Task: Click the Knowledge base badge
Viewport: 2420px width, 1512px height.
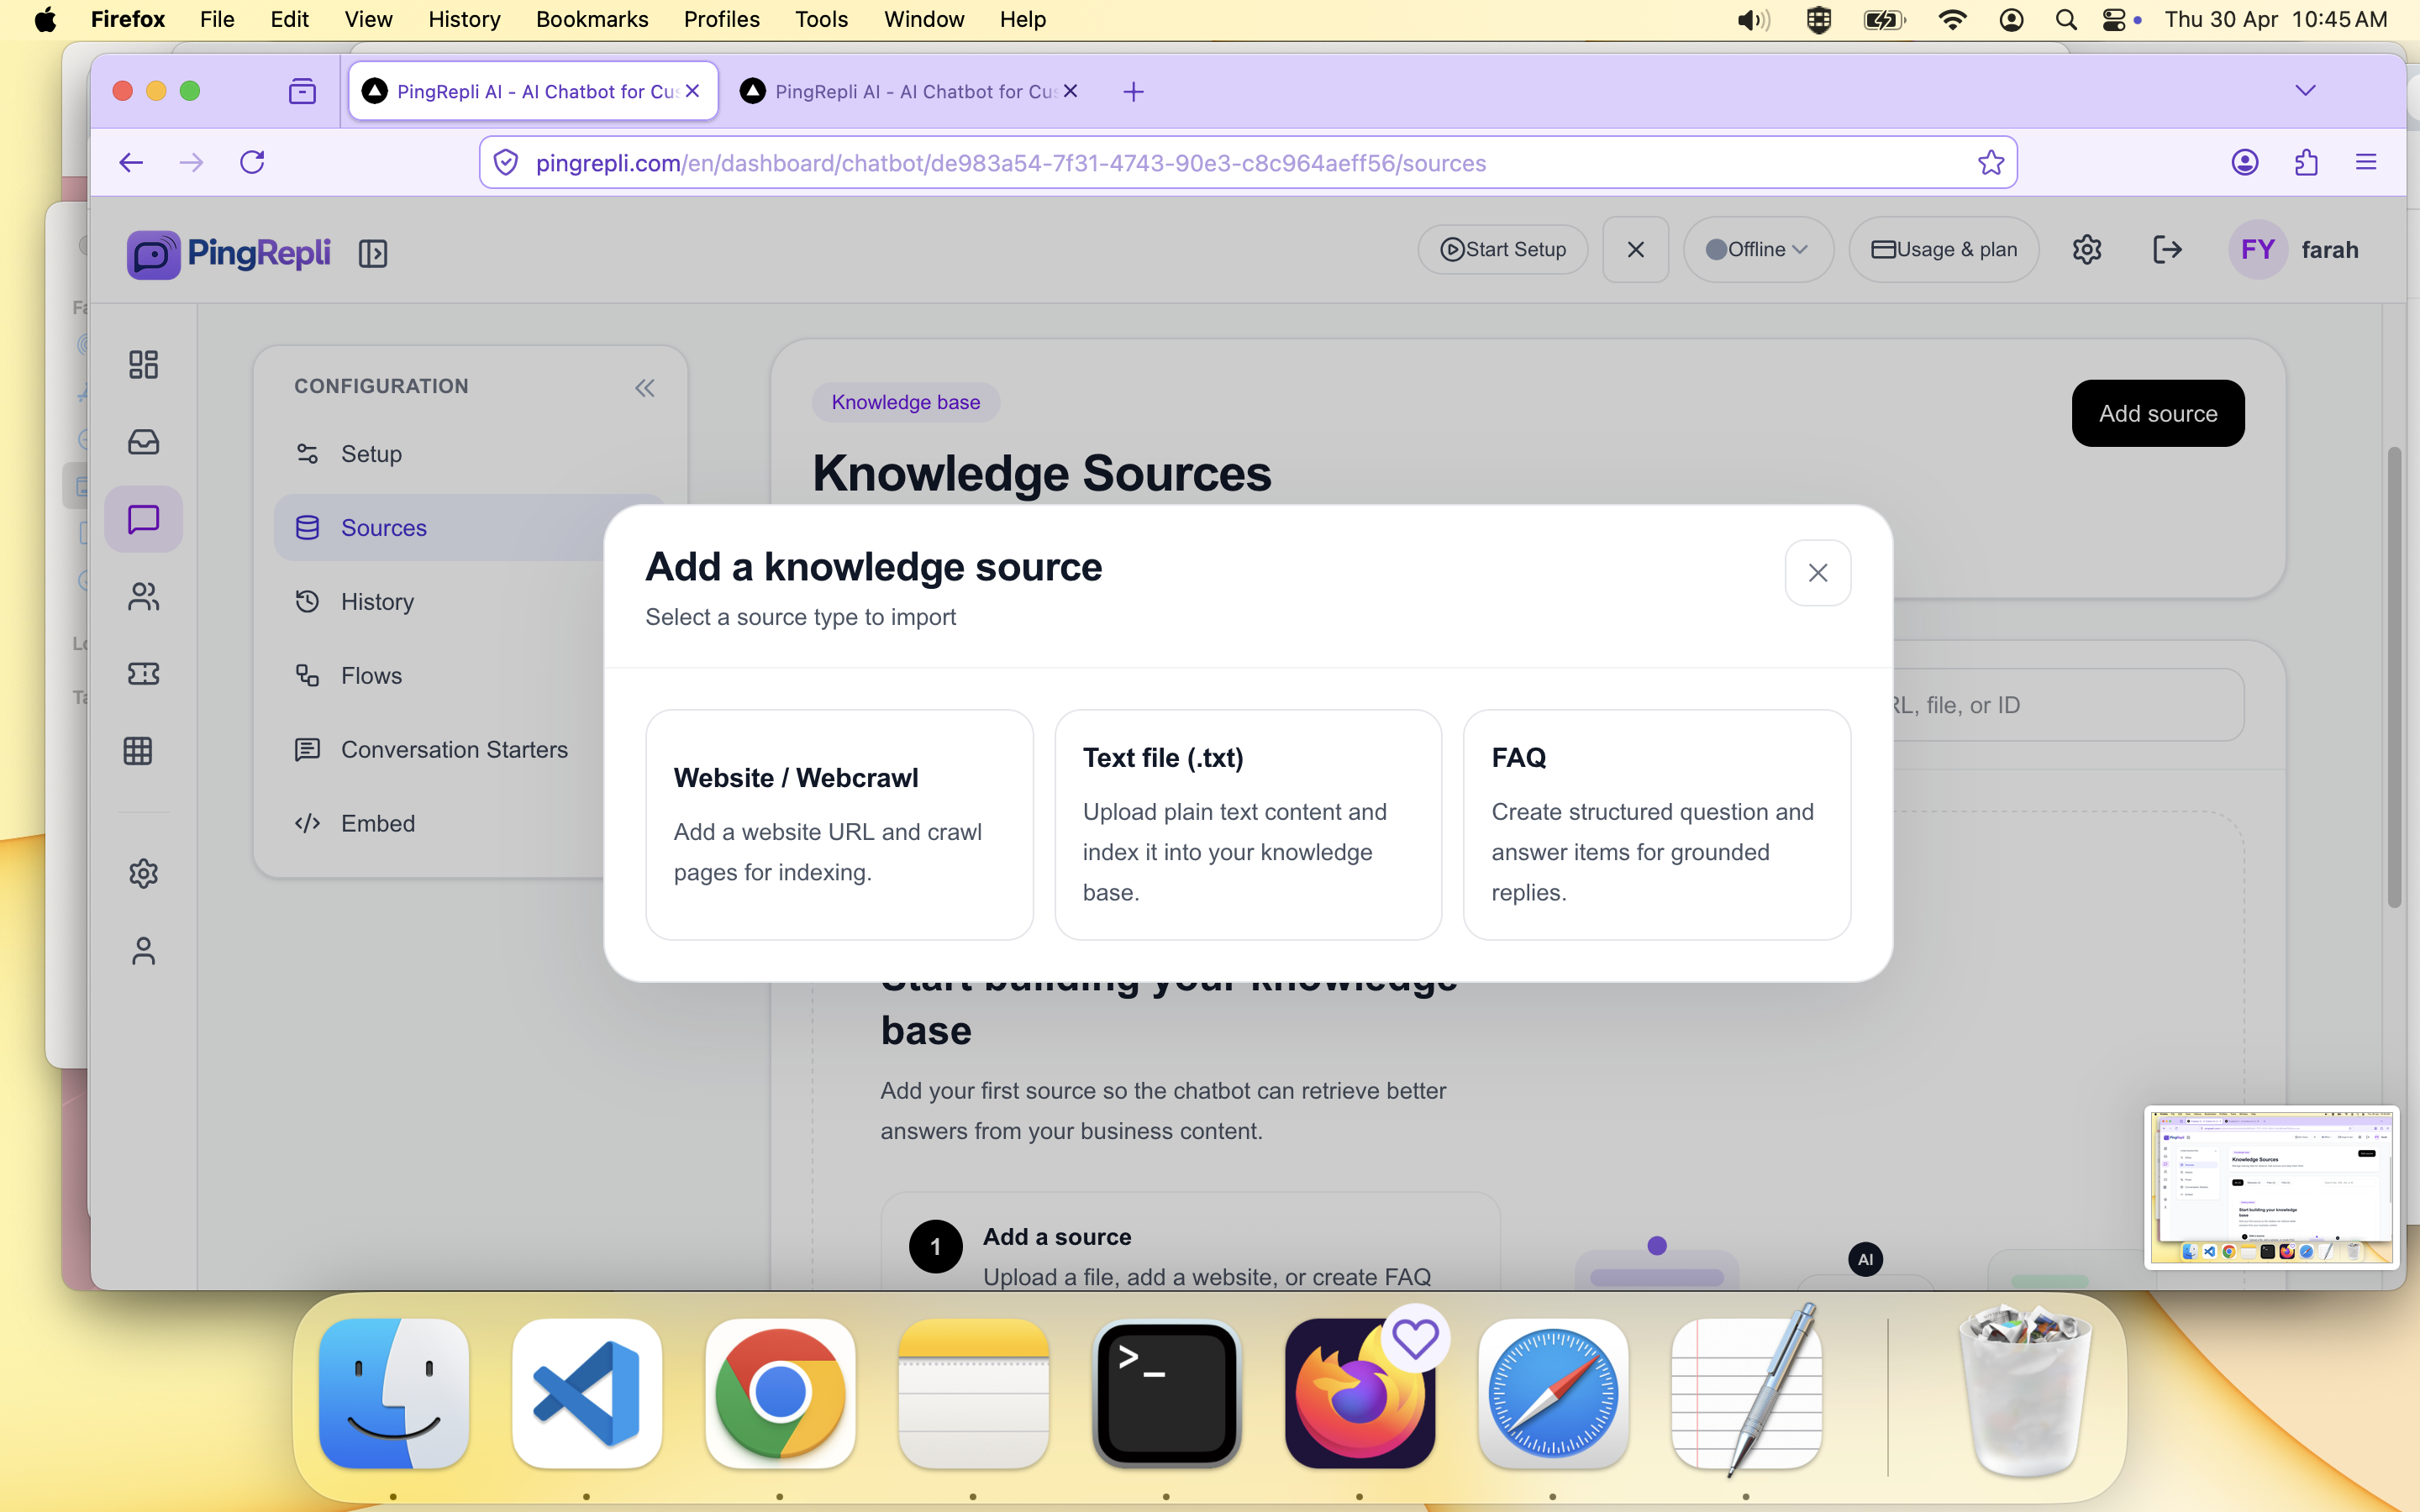Action: click(905, 402)
